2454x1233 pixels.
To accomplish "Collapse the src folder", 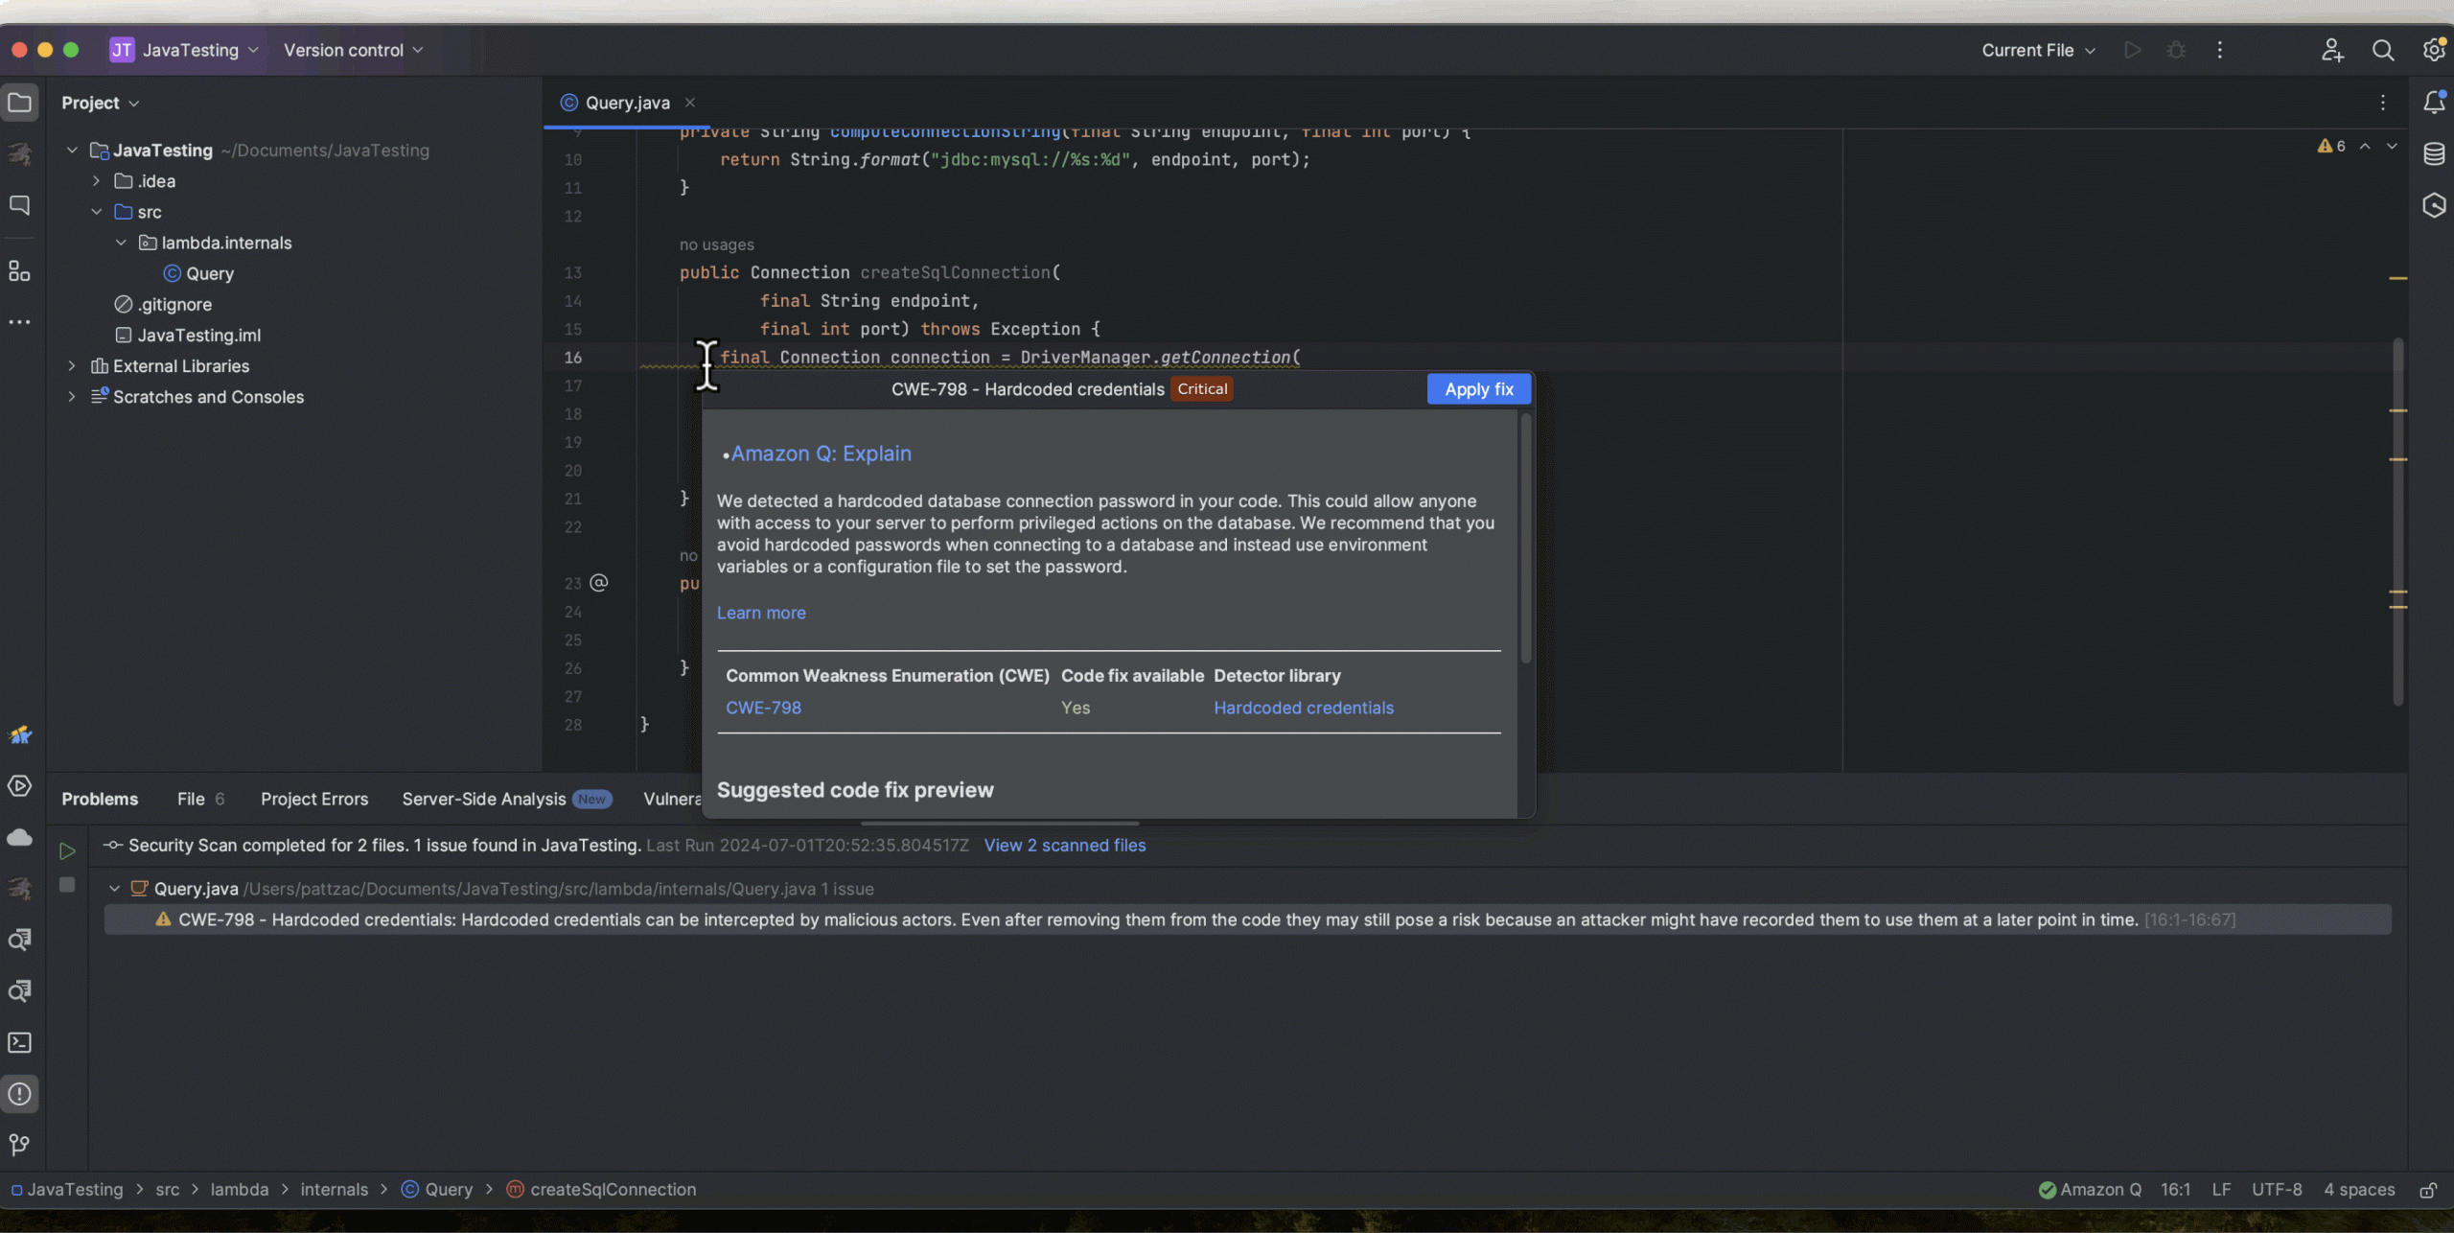I will point(97,211).
